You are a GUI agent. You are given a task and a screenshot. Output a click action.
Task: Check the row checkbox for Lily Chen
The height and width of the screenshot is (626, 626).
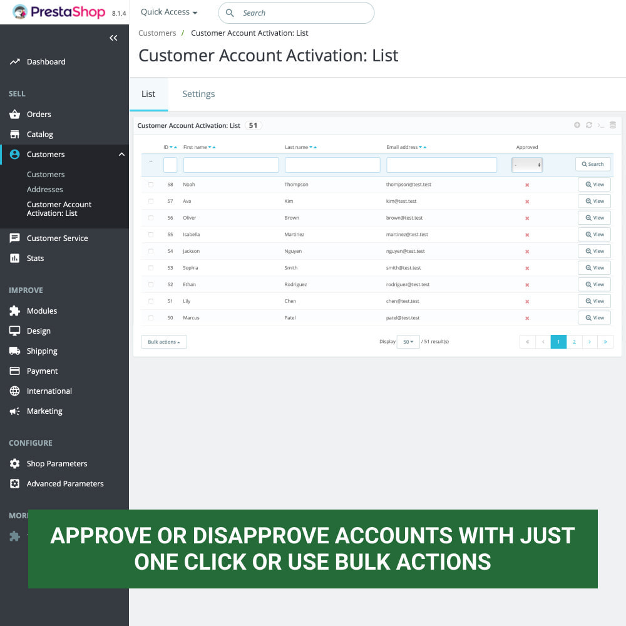click(150, 300)
